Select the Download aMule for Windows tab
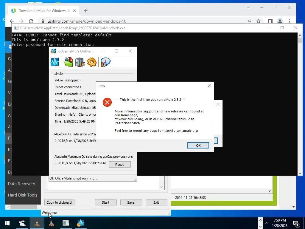This screenshot has height=229, width=305. click(x=43, y=11)
